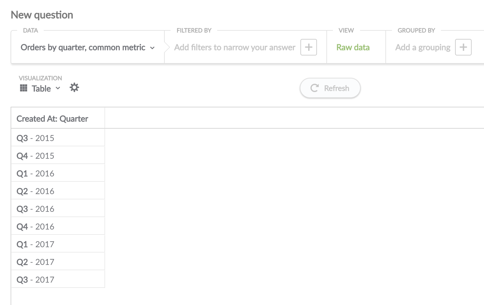Click the Q4 - 2016 cell
The width and height of the screenshot is (484, 305).
click(x=35, y=226)
